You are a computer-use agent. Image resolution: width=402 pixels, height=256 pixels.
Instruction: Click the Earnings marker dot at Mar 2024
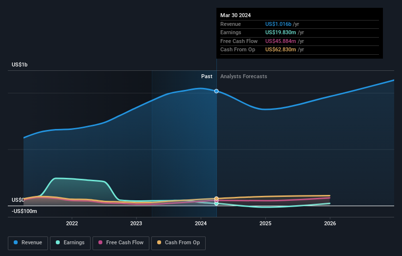pos(216,204)
